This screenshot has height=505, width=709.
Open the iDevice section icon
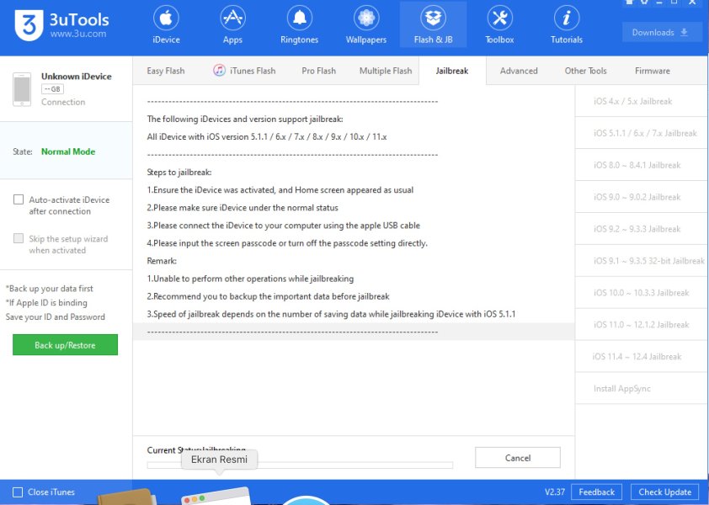click(166, 18)
